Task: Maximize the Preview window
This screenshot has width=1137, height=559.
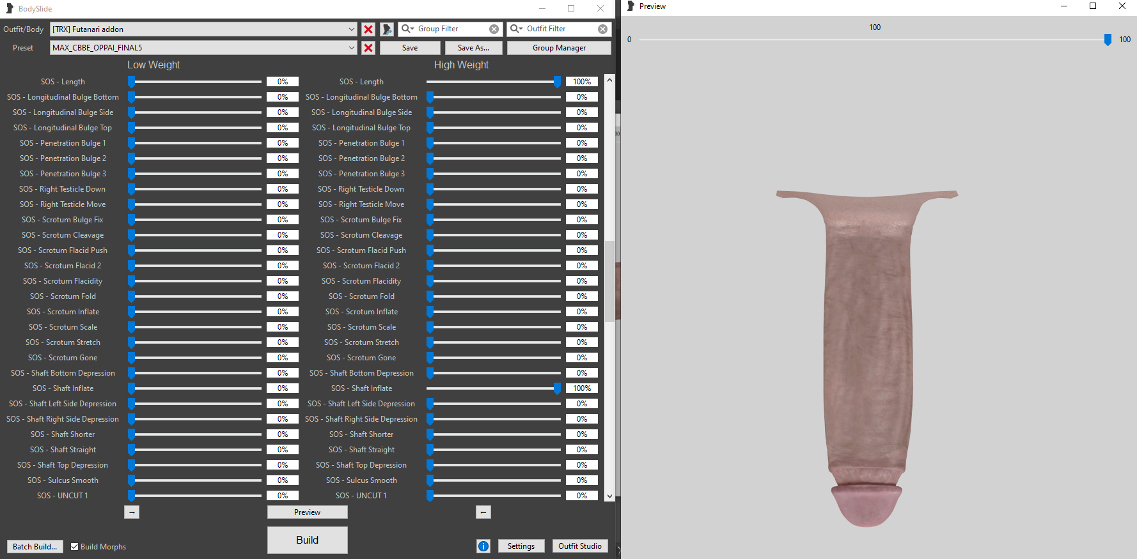Action: point(1093,6)
